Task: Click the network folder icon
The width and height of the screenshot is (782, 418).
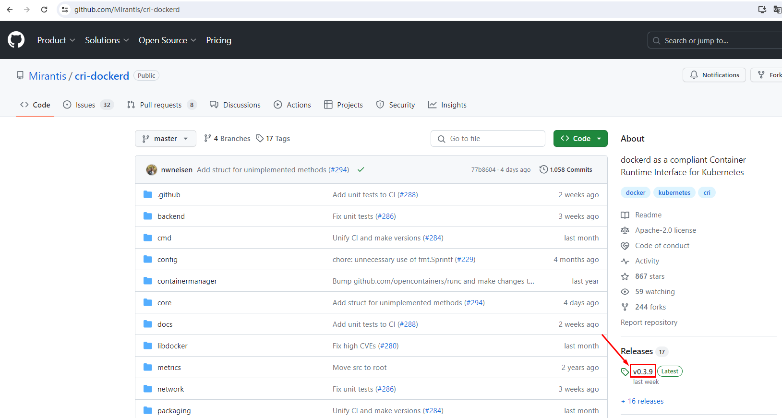Action: pyautogui.click(x=148, y=389)
